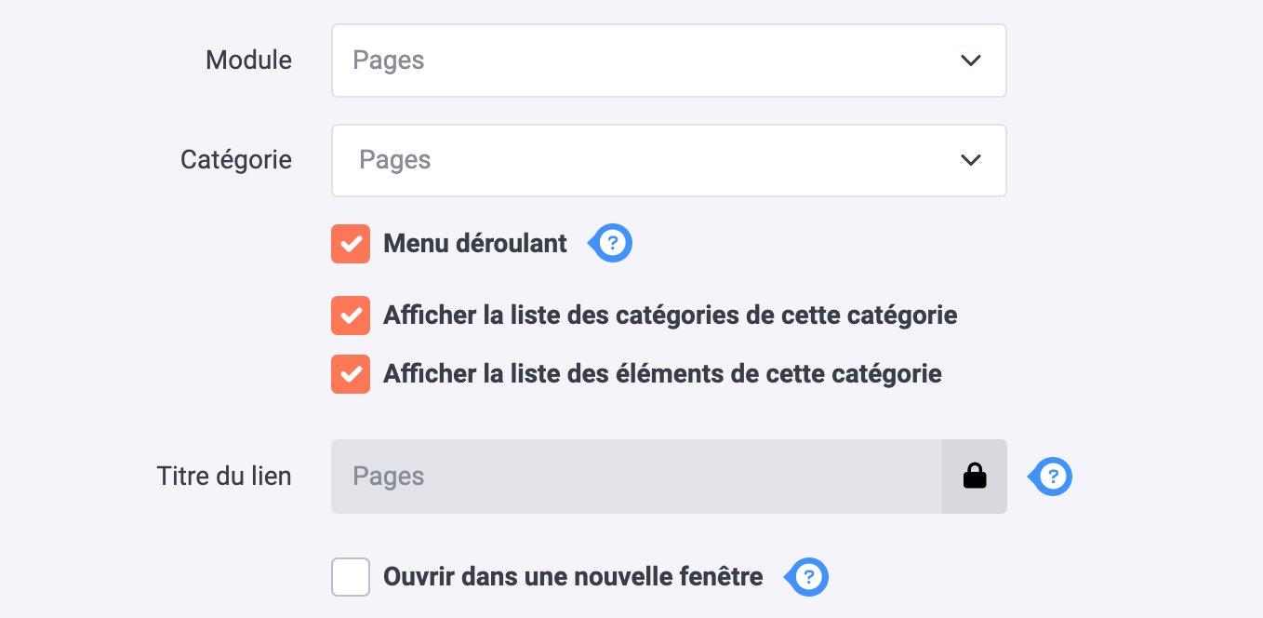This screenshot has width=1263, height=618.
Task: Expand the Catégorie dropdown chevron
Action: click(971, 160)
